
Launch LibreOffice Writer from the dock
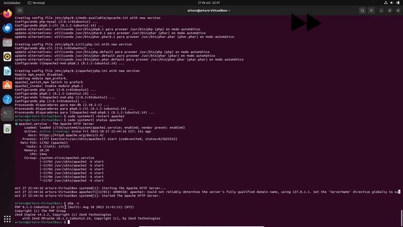pyautogui.click(x=7, y=71)
